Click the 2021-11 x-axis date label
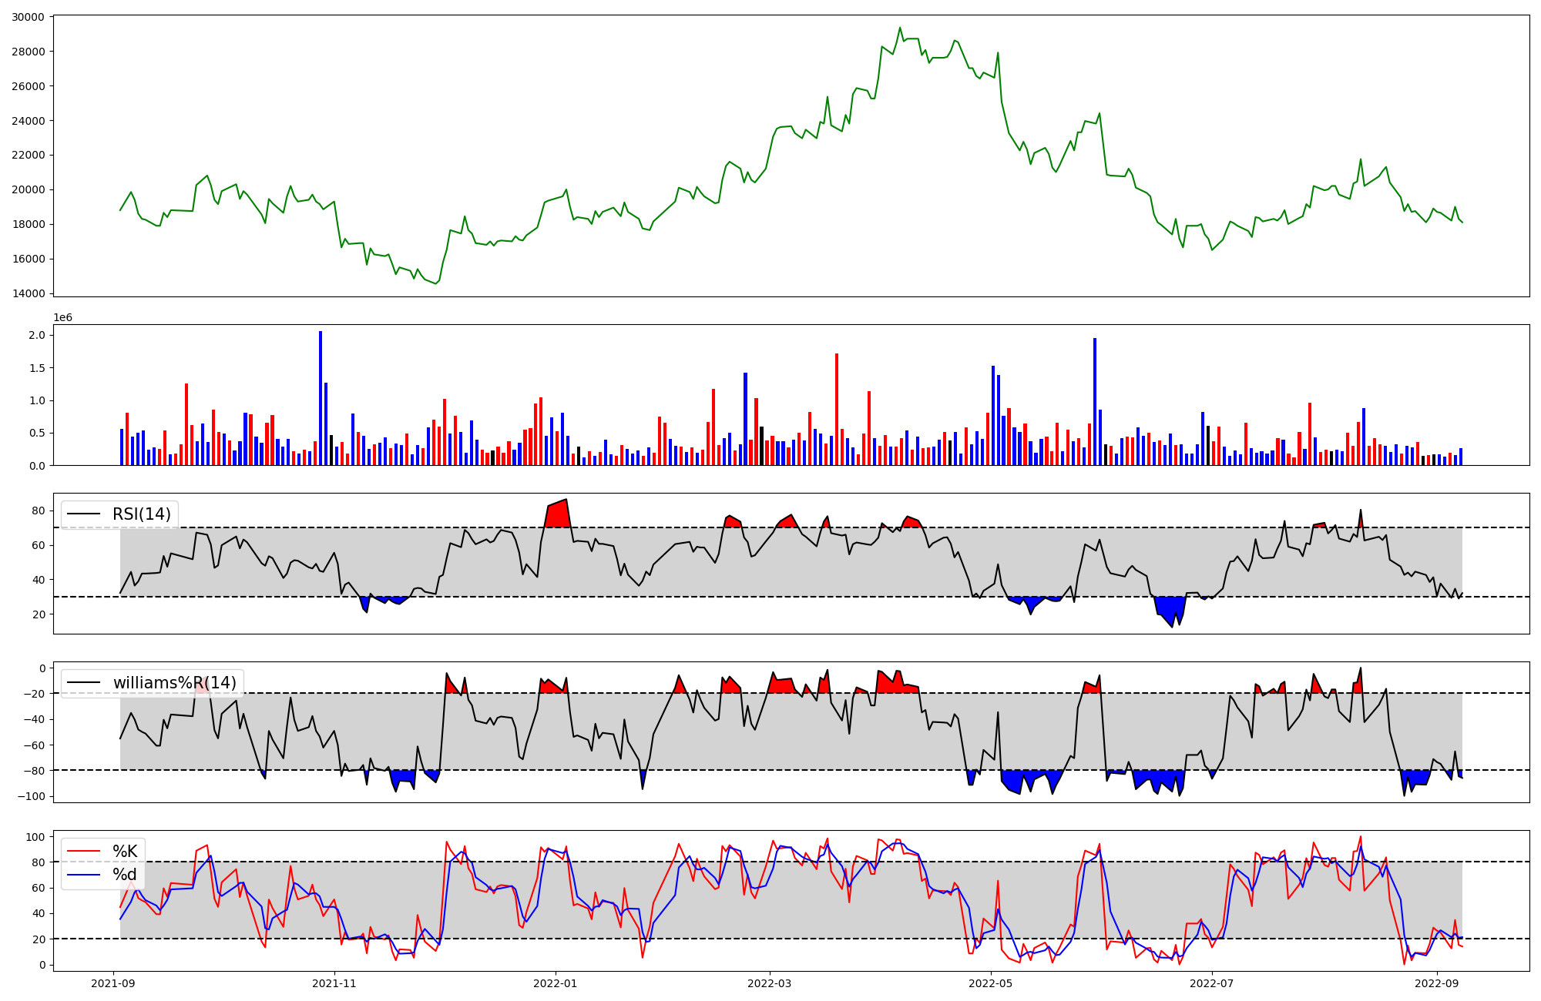Image resolution: width=1541 pixels, height=1001 pixels. pos(334,983)
